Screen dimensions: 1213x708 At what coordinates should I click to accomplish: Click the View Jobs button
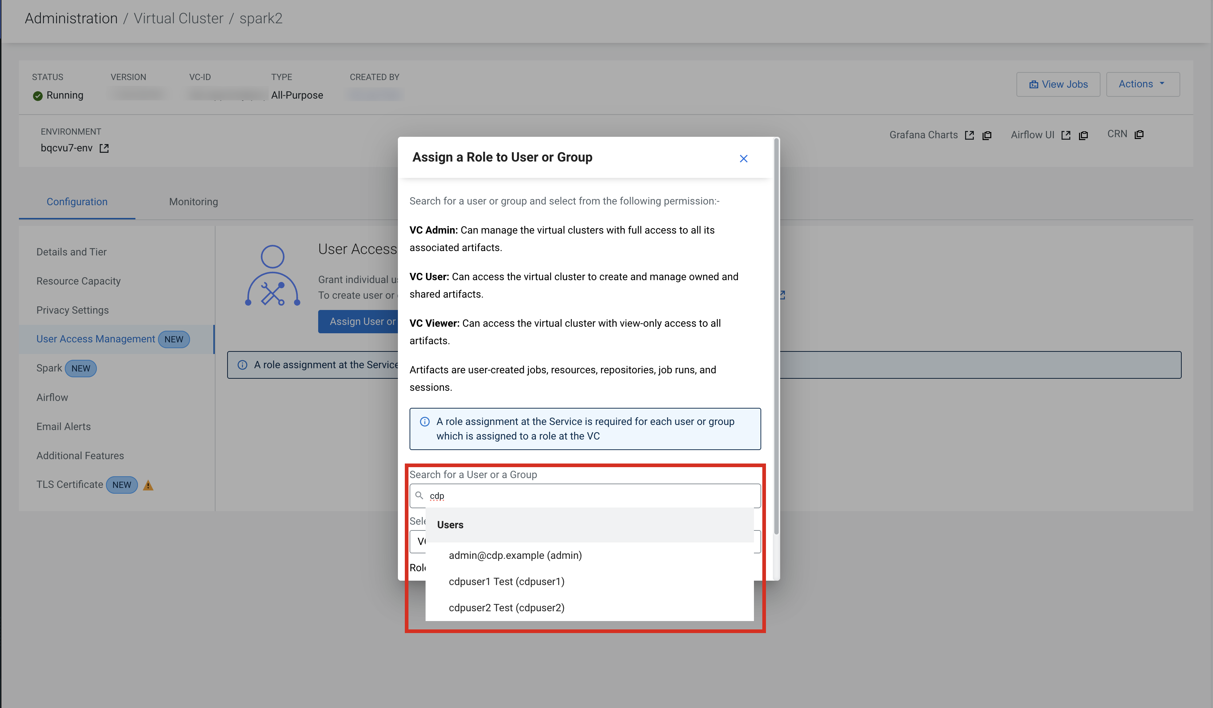pos(1058,84)
